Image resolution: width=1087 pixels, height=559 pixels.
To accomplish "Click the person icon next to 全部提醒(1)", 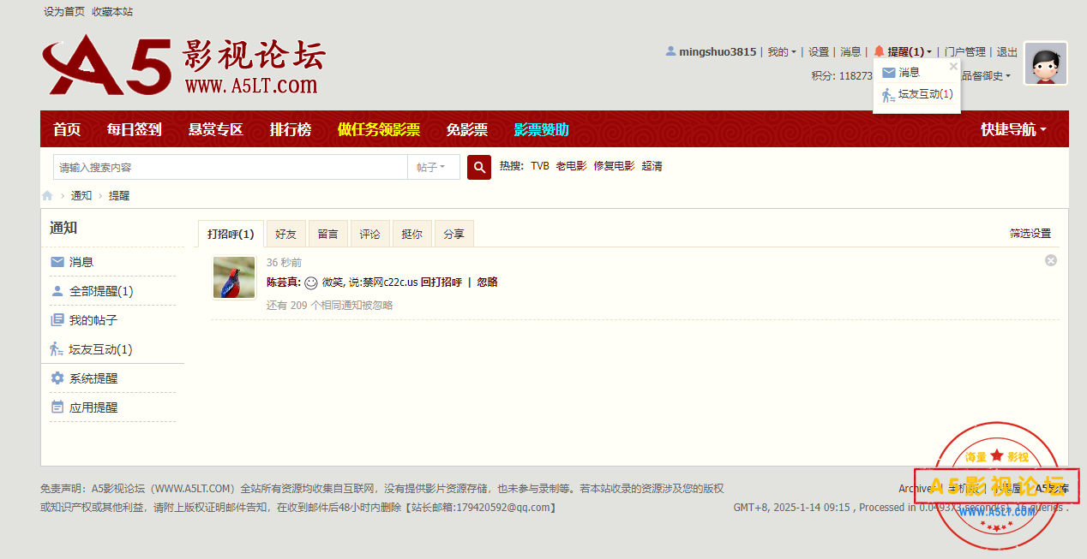I will (x=57, y=291).
